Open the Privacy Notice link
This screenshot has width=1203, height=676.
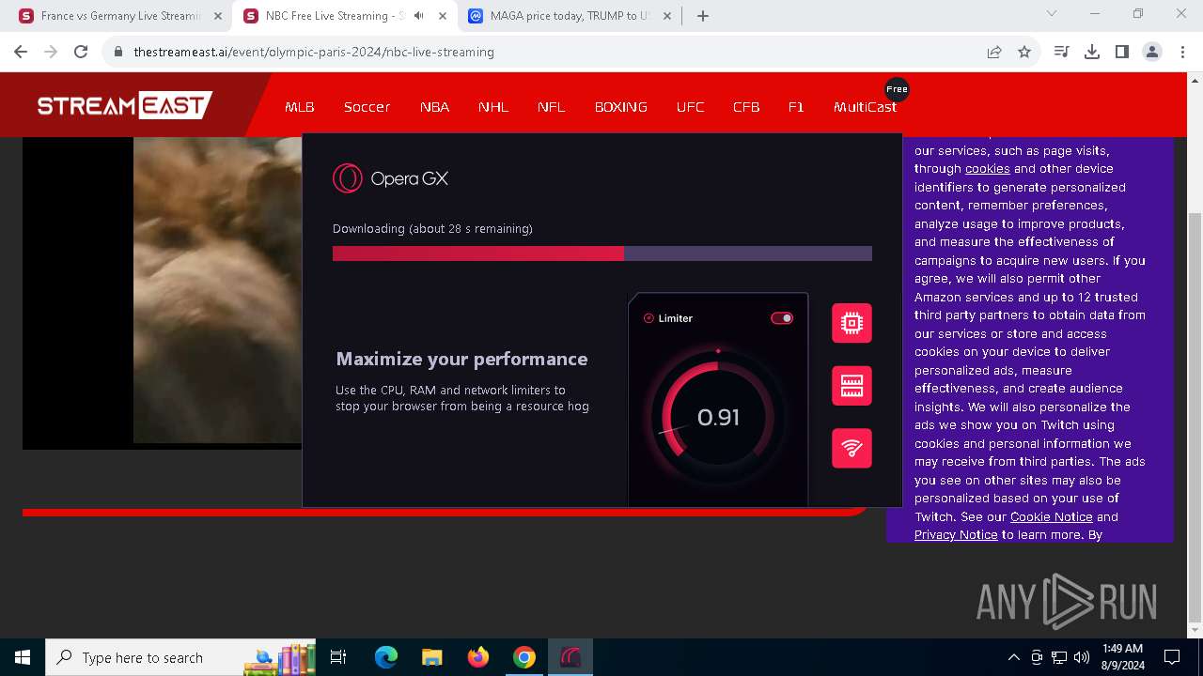tap(956, 535)
